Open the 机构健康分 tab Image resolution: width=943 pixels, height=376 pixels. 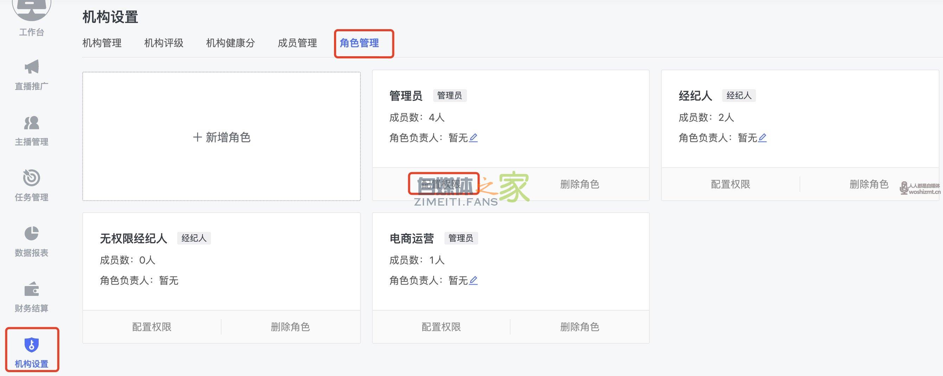pyautogui.click(x=230, y=43)
